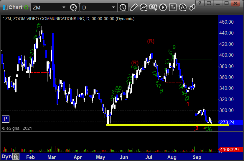Click the chart title ZM ZOOM VIDEO text
Screen dimensions: 244x161
(x=68, y=19)
